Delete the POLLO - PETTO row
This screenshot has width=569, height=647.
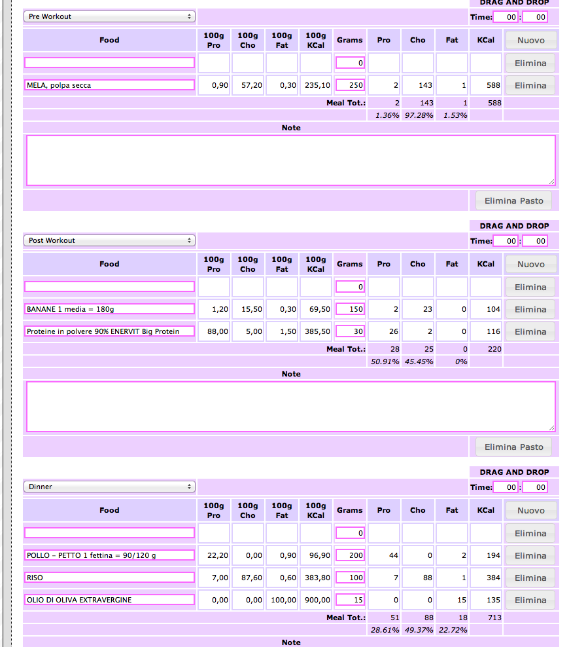(530, 556)
